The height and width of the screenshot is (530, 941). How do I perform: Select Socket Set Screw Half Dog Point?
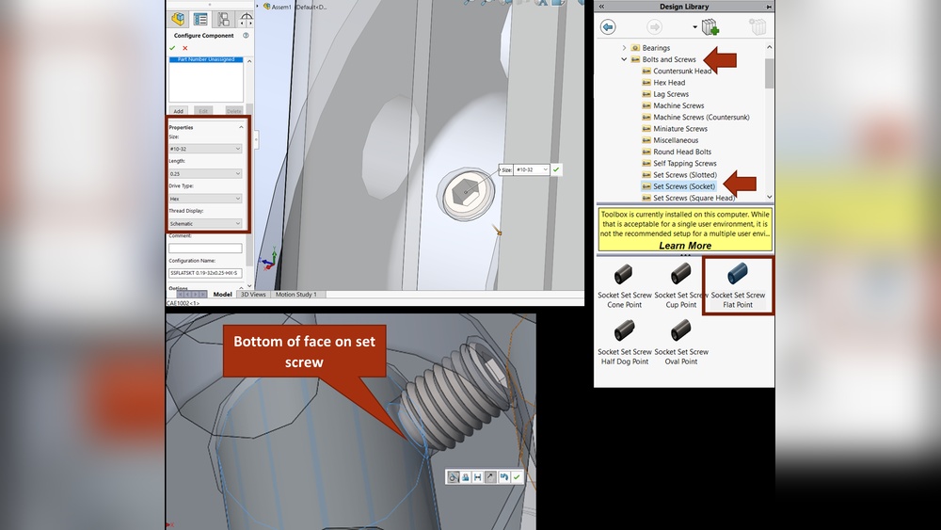624,343
